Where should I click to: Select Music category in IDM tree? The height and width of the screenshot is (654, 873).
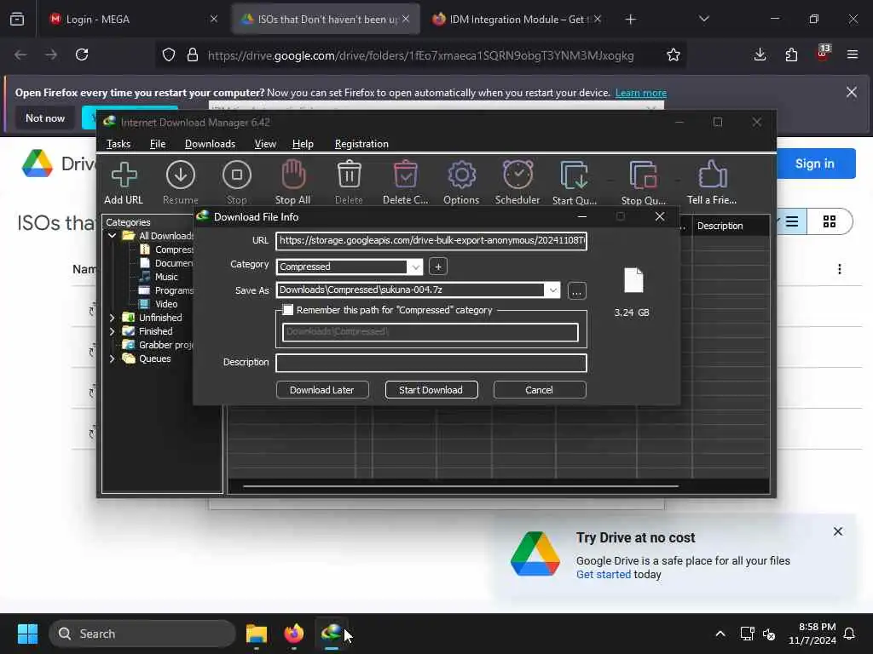(166, 277)
